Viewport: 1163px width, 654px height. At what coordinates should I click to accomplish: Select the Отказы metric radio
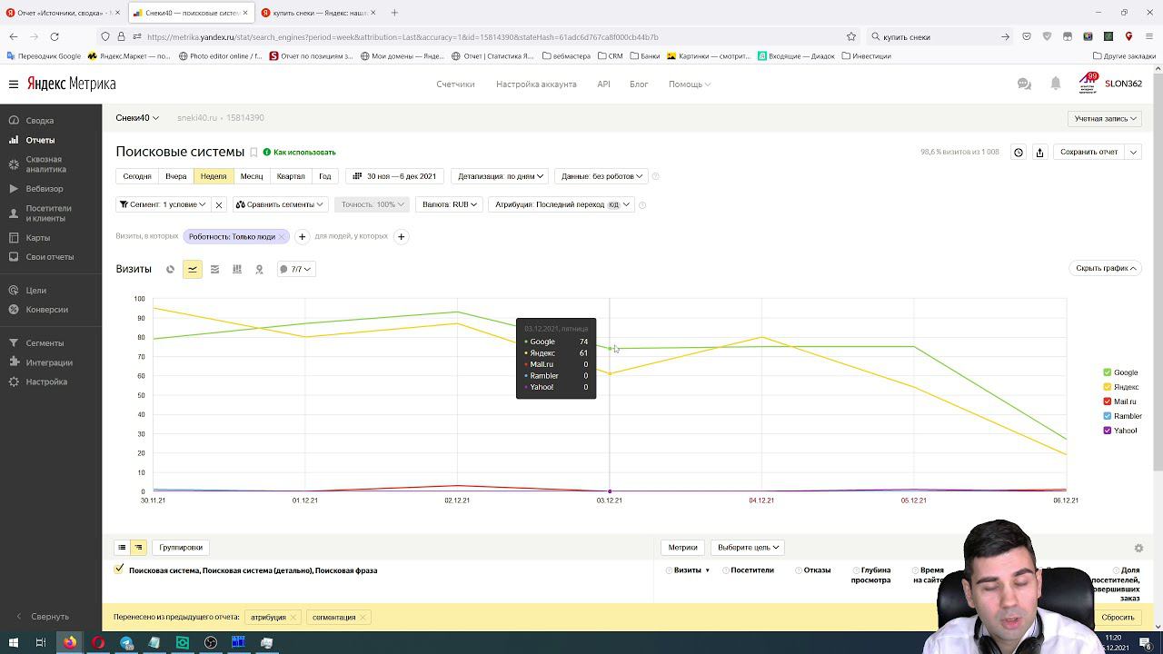coord(799,570)
